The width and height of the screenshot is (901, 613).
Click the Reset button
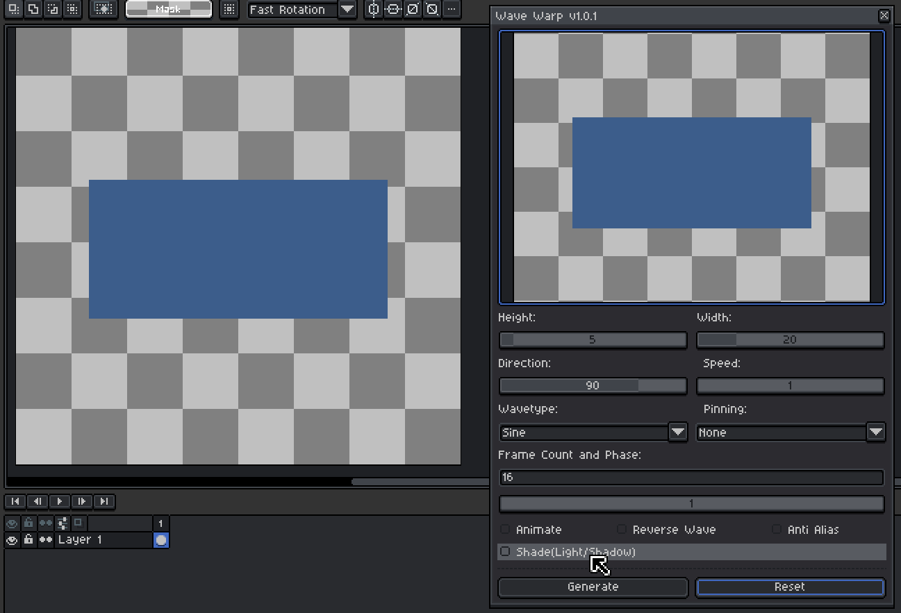(790, 587)
